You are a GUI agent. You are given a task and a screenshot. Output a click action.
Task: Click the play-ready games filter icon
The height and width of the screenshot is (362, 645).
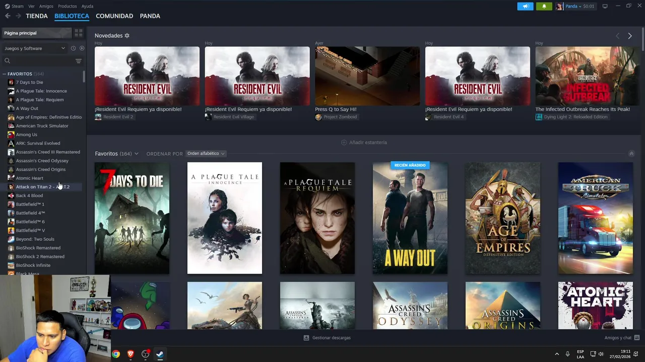click(82, 48)
